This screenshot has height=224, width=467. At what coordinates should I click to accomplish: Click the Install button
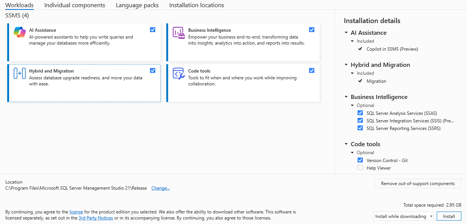point(449,216)
